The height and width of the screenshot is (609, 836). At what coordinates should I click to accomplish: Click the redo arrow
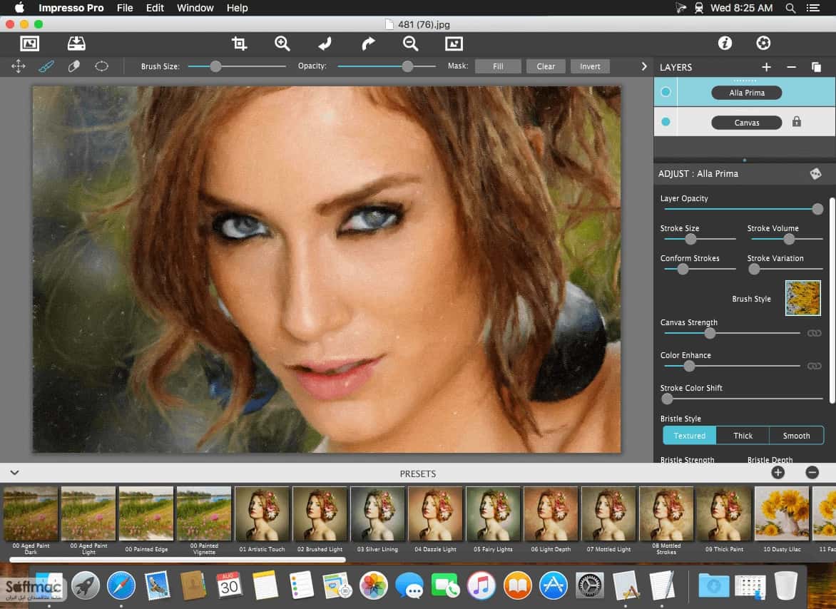point(368,43)
